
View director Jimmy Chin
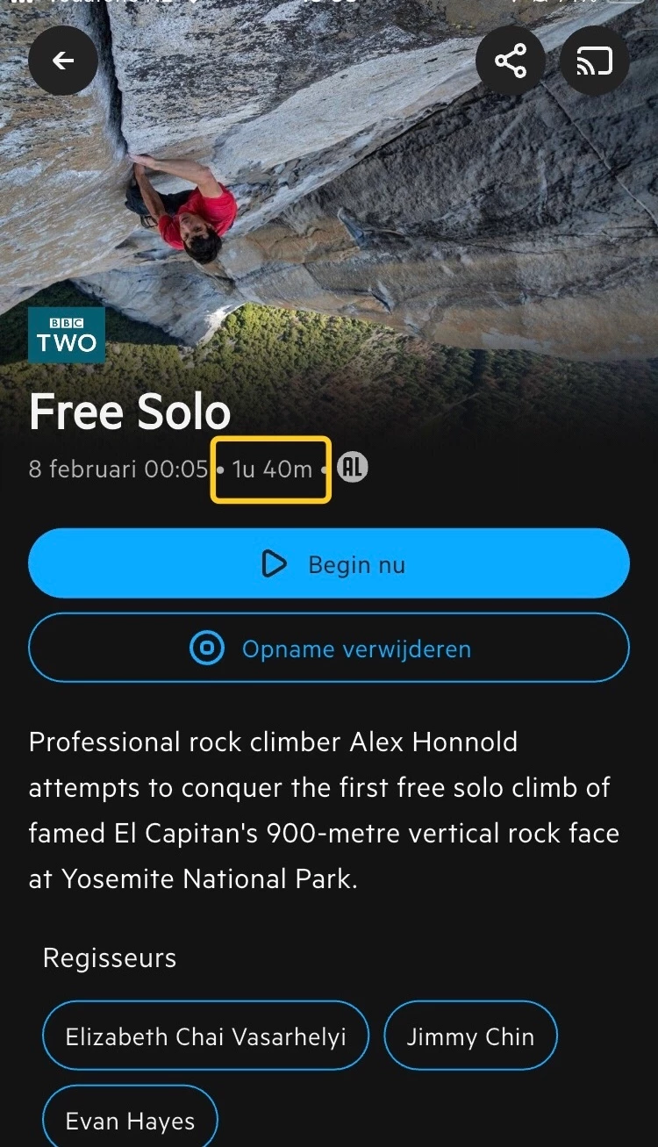pos(470,1036)
